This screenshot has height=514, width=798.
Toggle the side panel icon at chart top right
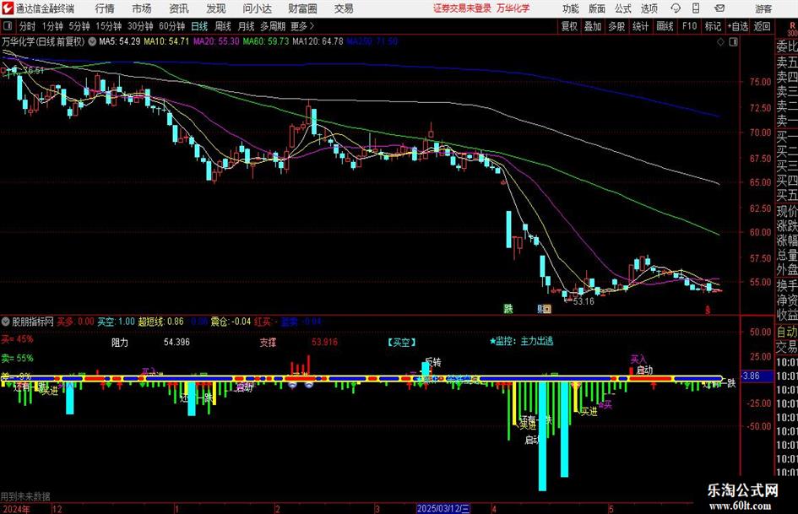click(733, 42)
